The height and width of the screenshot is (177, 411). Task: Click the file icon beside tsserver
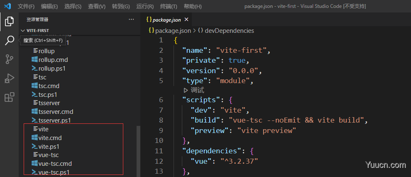[x=36, y=103]
